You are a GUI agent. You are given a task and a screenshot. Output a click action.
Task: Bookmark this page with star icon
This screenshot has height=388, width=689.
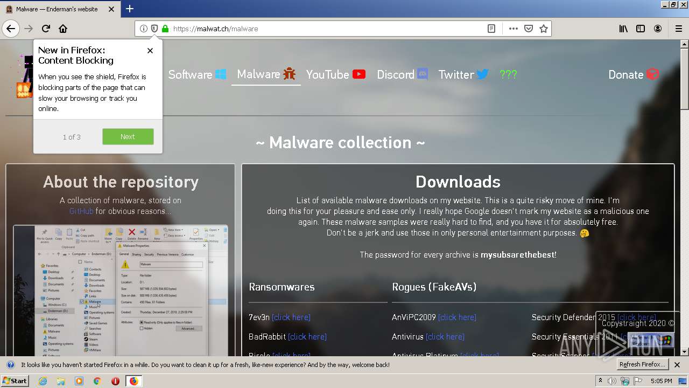[x=544, y=29]
